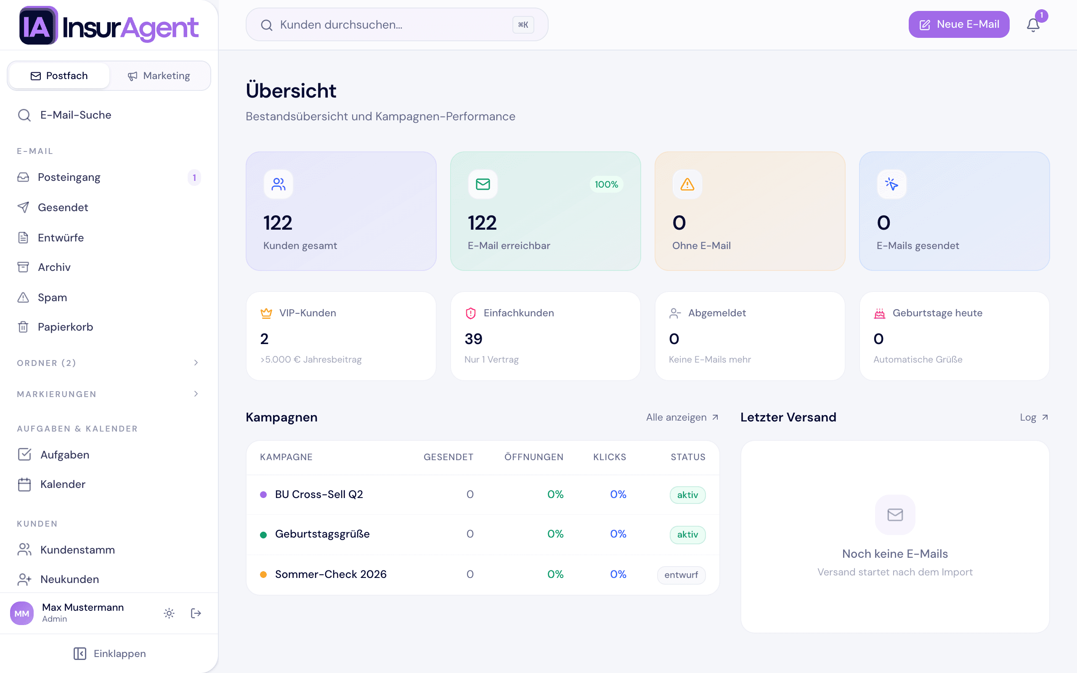Click the green dot next to Geburtstagsgrüße
Viewport: 1077px width, 673px height.
click(263, 535)
